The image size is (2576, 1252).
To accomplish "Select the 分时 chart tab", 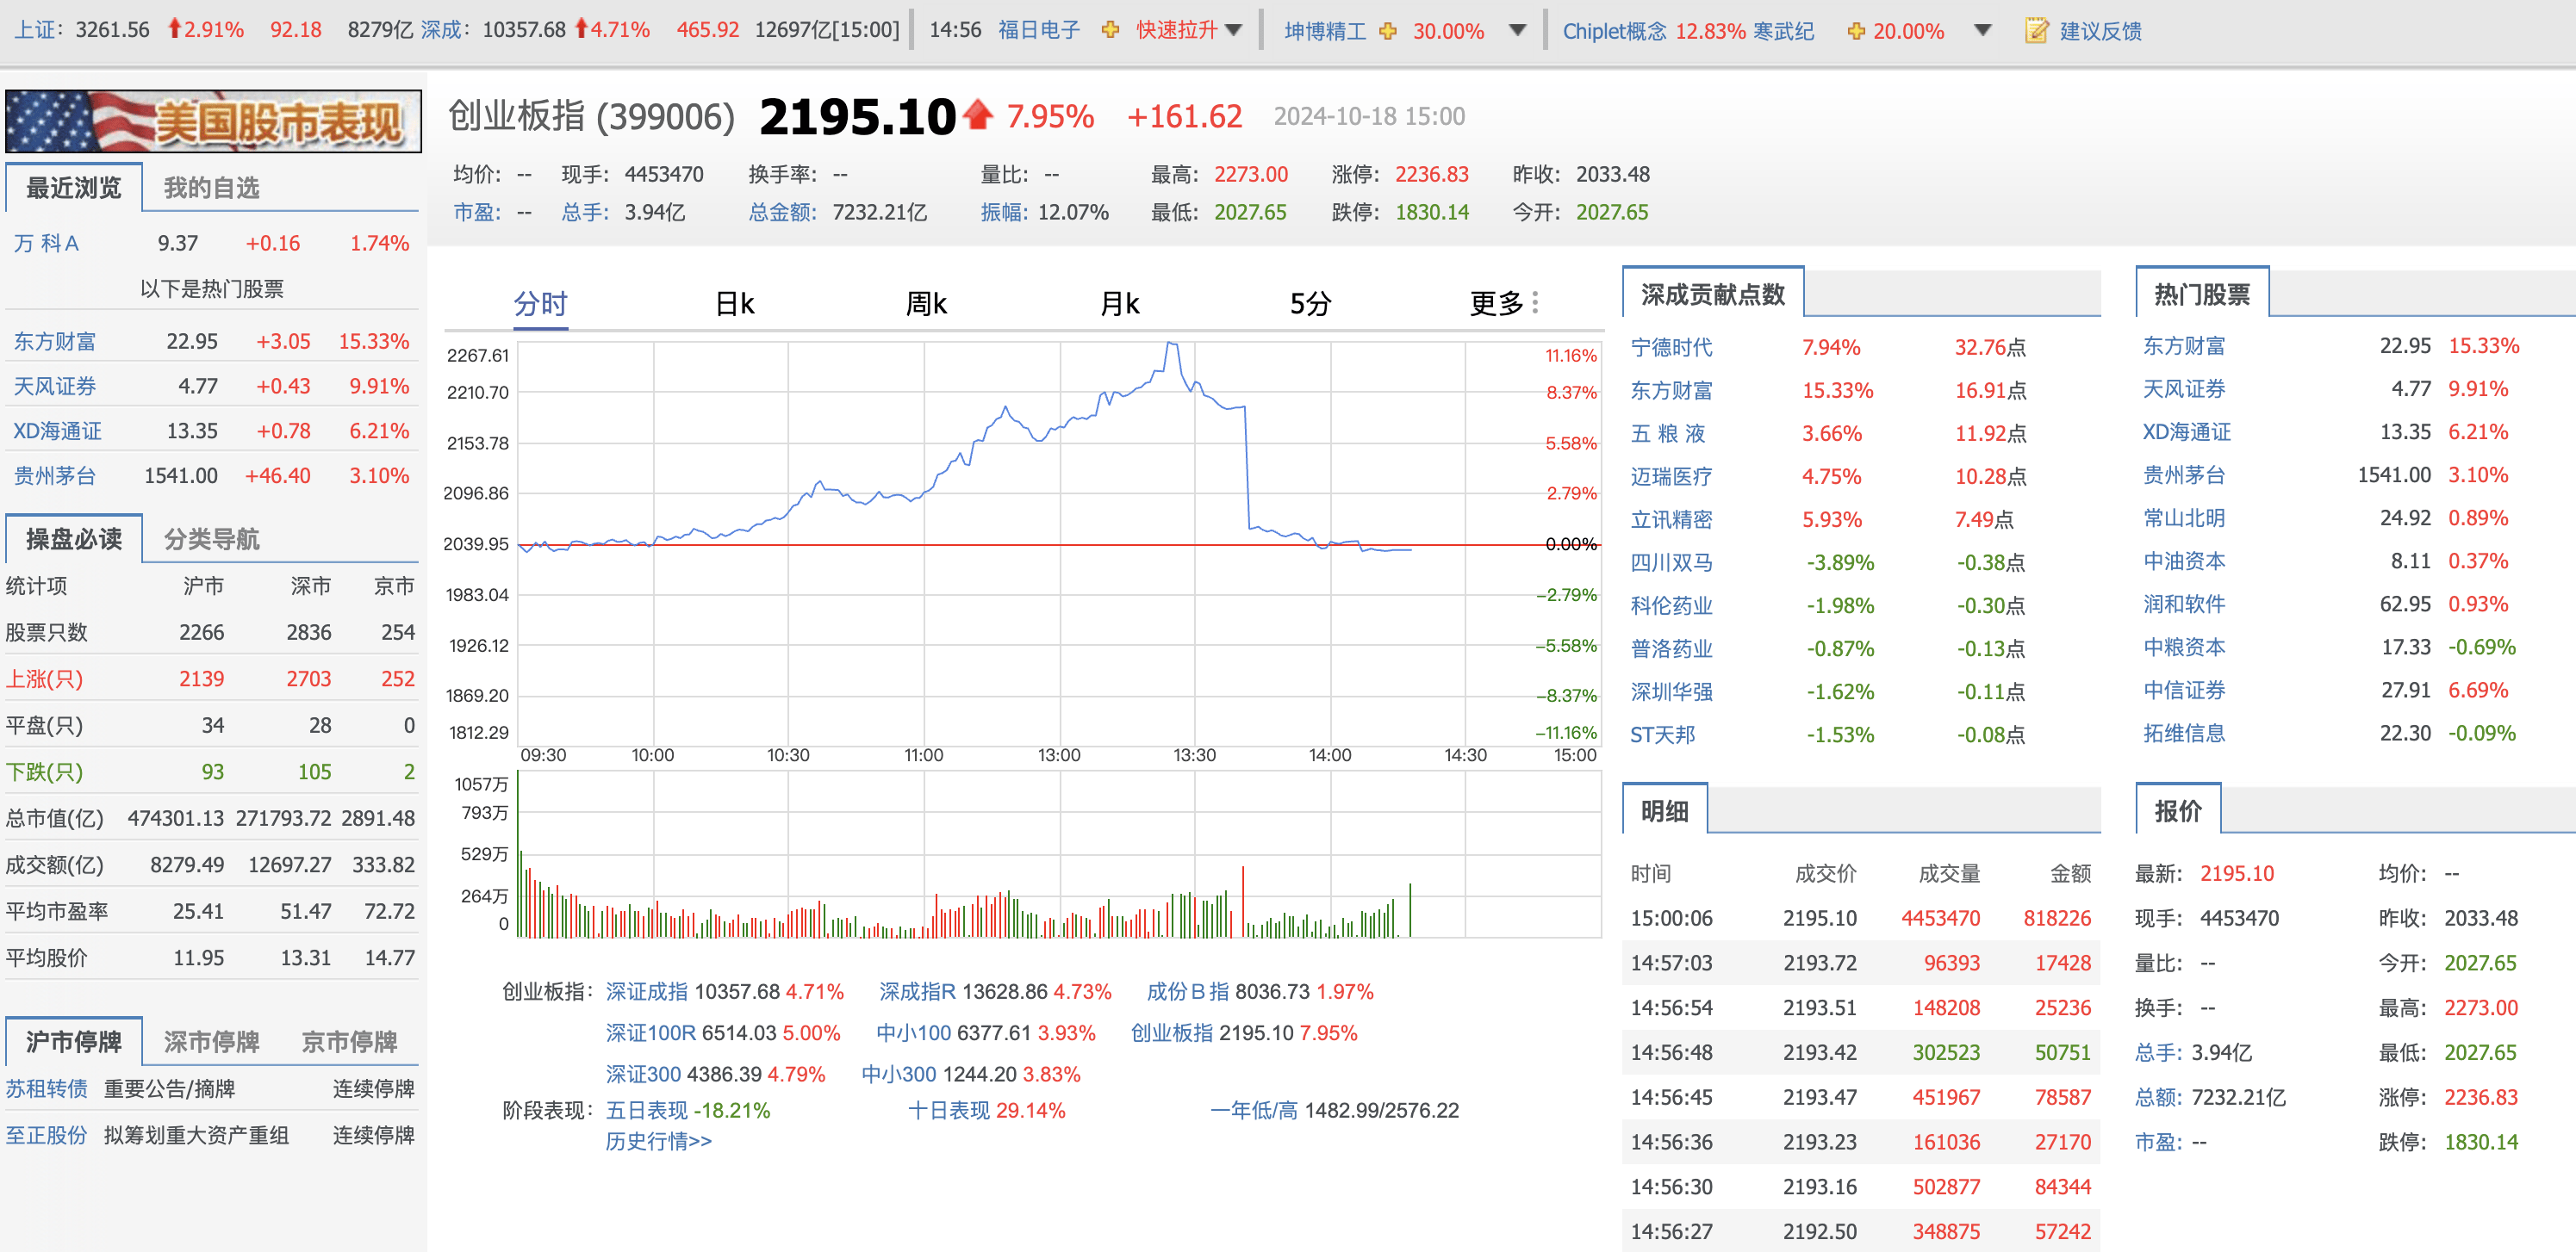I will click(541, 303).
